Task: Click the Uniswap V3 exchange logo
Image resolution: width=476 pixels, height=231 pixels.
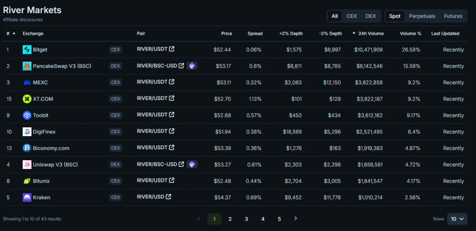Action: (x=27, y=164)
